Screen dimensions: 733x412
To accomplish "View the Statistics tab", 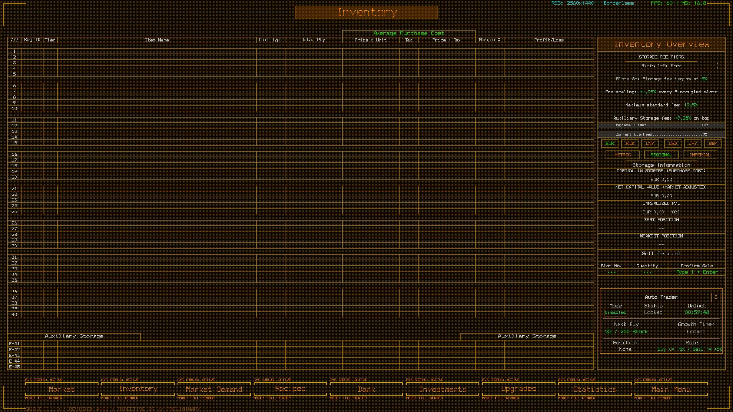I will point(595,389).
